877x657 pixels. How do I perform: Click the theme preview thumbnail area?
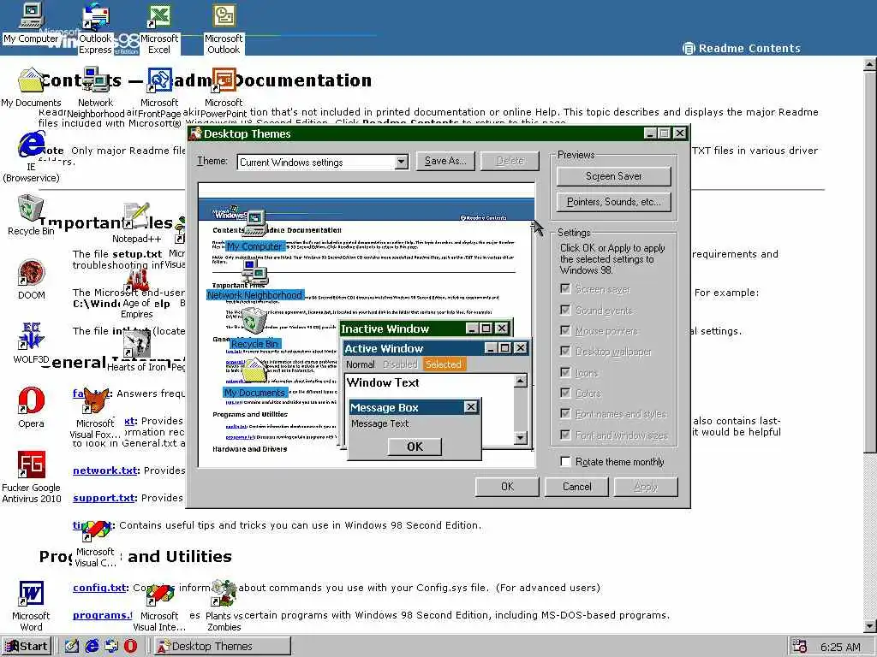pyautogui.click(x=367, y=325)
